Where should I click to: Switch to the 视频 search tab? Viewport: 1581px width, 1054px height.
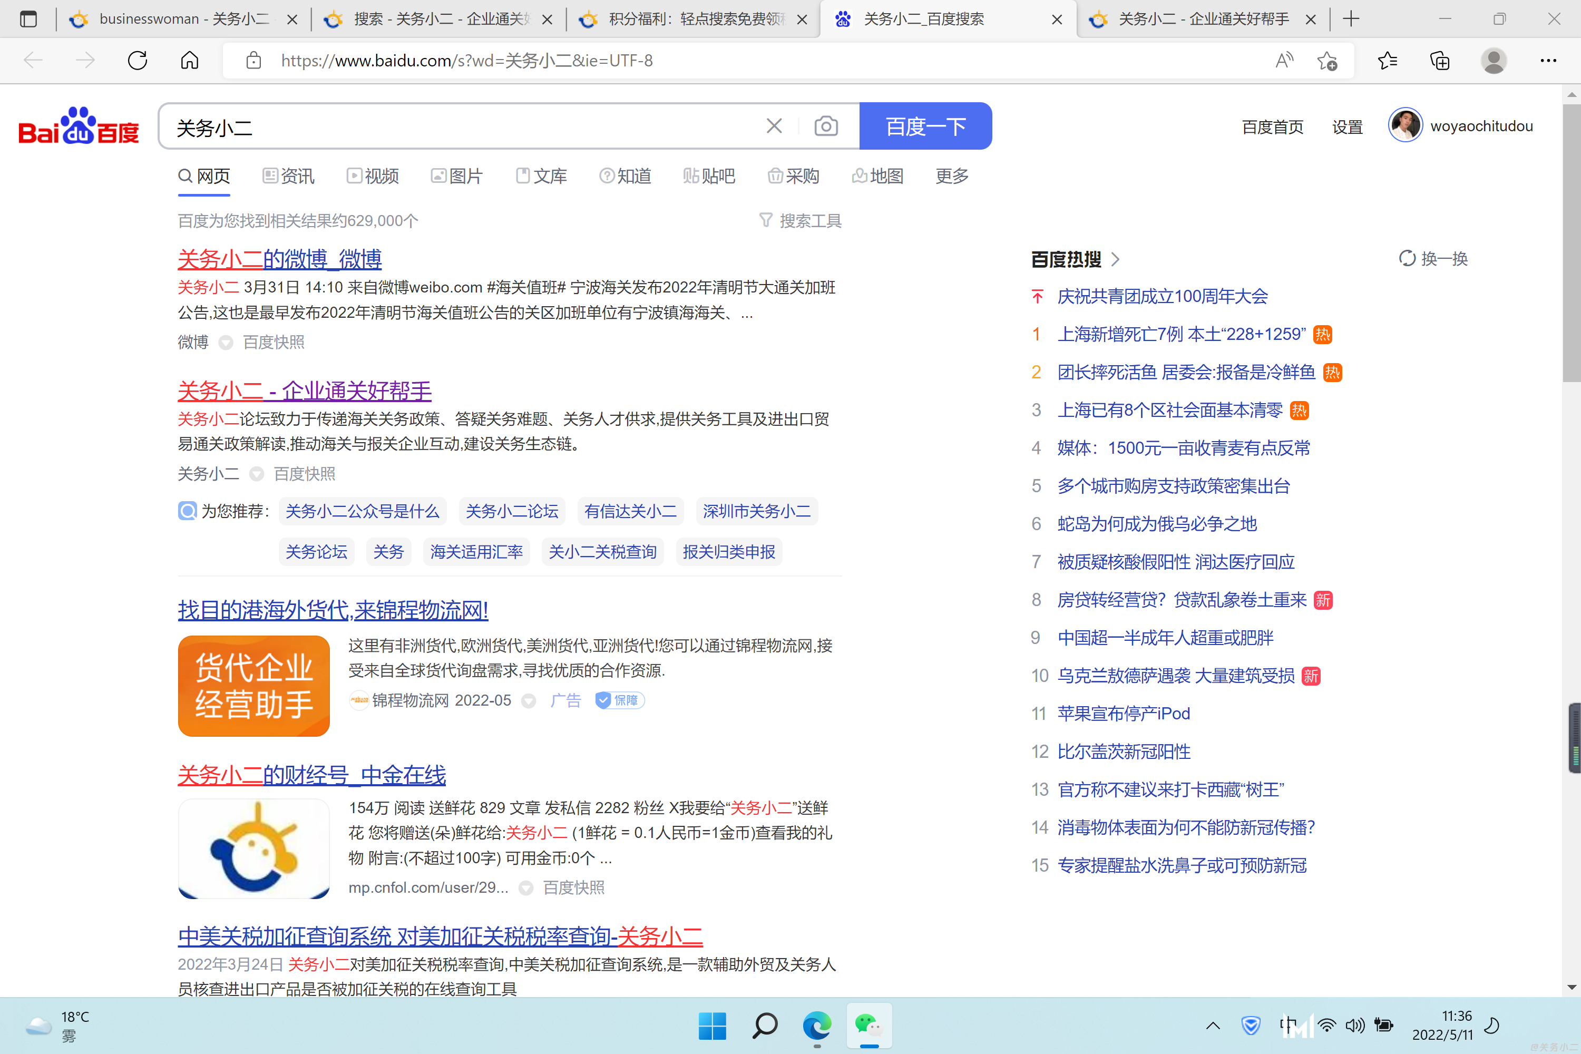pos(373,176)
